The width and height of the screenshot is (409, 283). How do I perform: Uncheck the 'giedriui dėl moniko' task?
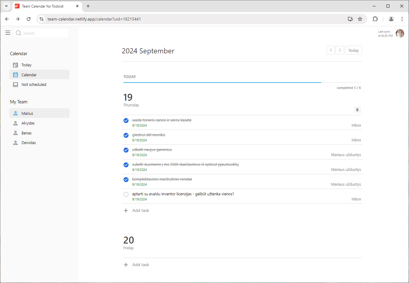point(126,135)
